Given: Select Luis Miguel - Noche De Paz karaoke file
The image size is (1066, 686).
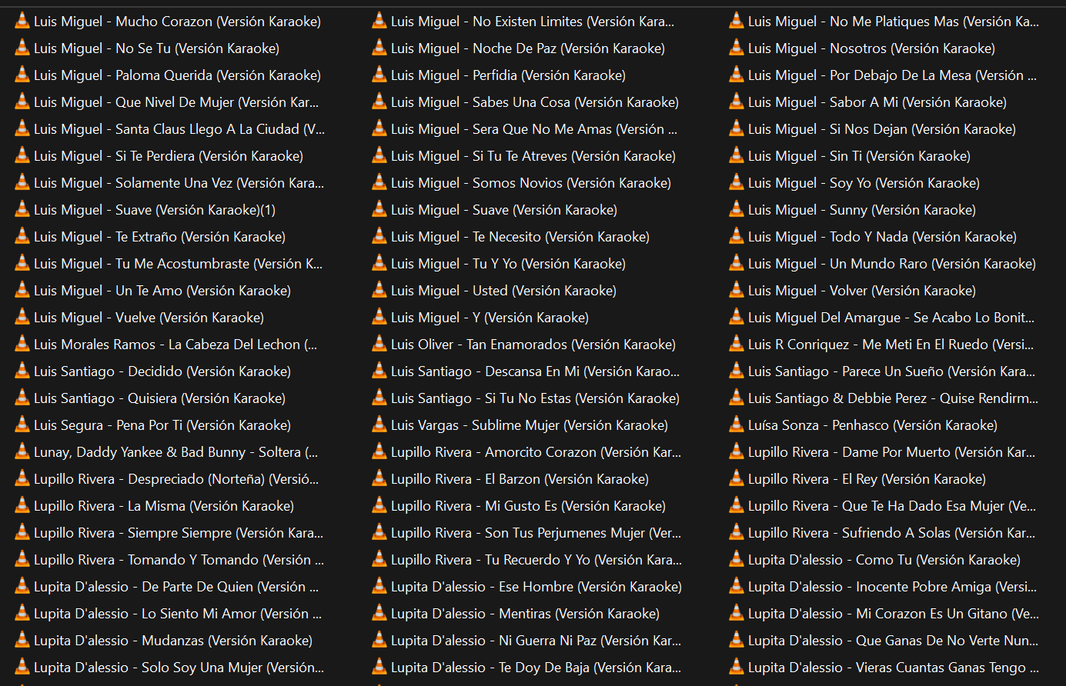Looking at the screenshot, I should [527, 48].
